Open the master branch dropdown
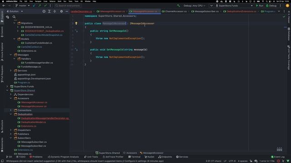291x163 pixels. pos(22,5)
